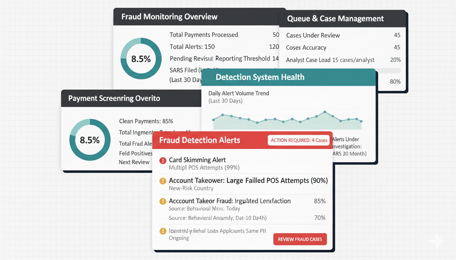This screenshot has width=456, height=260.
Task: Click the red Card Skimming alert icon
Action: (163, 160)
